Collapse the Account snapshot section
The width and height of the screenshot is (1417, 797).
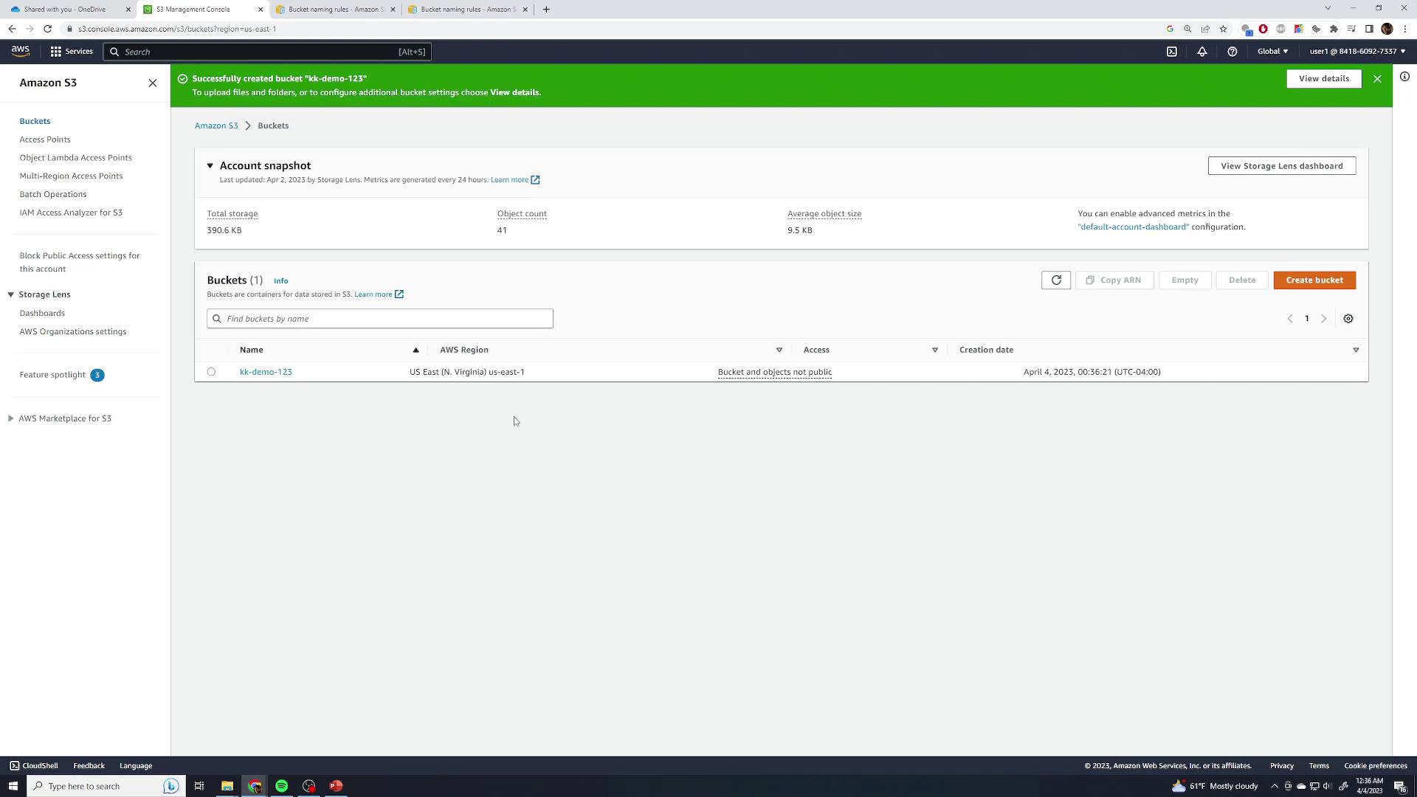point(210,166)
